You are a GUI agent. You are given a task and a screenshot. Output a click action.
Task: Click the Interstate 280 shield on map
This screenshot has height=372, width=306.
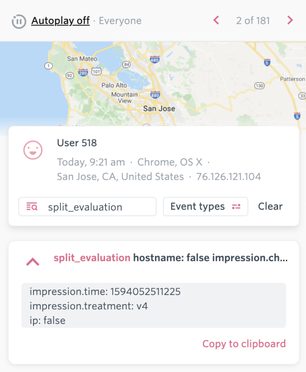click(83, 72)
